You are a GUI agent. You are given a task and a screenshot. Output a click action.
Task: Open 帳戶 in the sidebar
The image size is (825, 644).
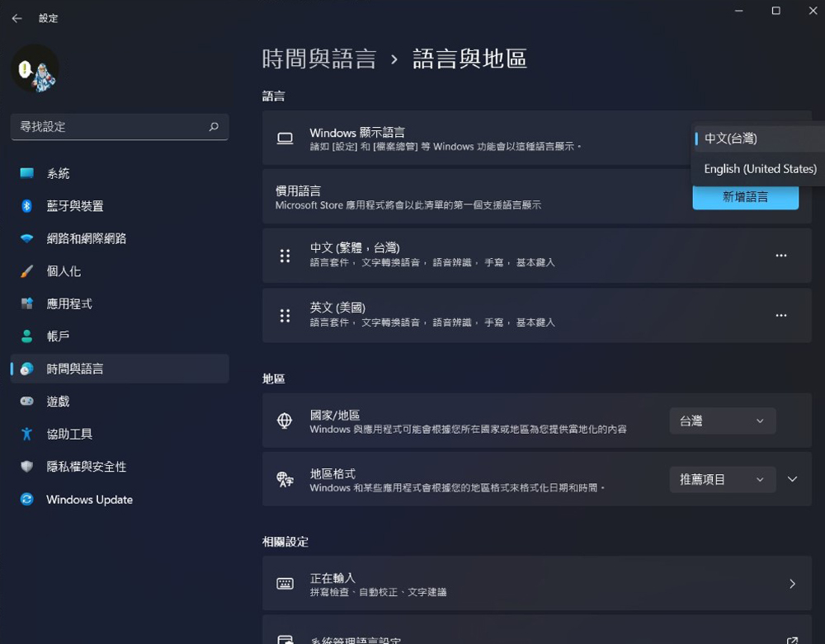point(120,336)
